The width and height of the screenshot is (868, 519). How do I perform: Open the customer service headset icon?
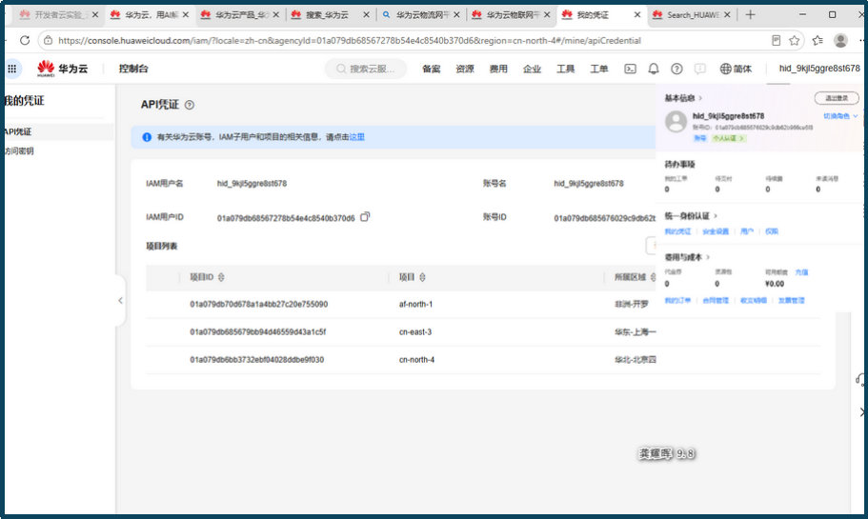point(860,379)
